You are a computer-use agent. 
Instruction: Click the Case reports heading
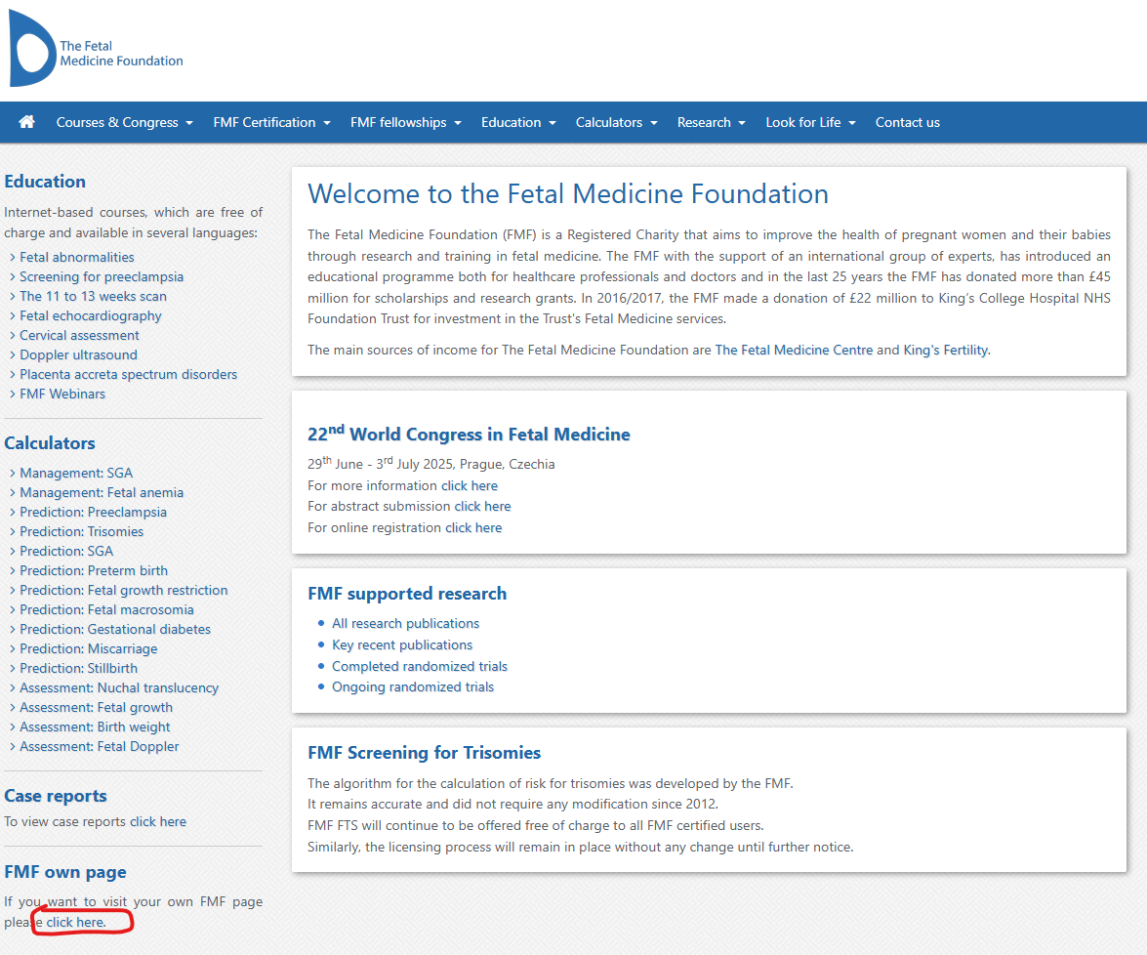[x=56, y=796]
